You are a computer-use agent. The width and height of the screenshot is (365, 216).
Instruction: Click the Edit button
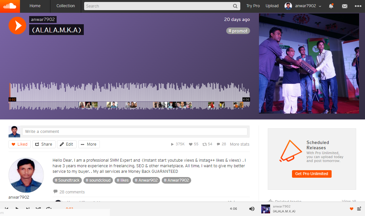tap(66, 144)
